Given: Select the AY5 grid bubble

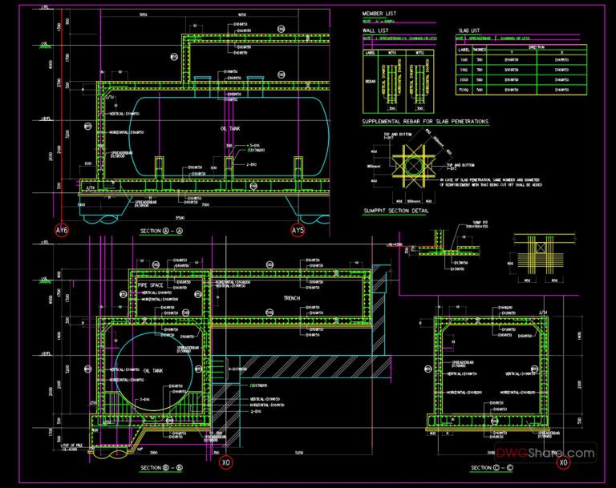Looking at the screenshot, I should pyautogui.click(x=298, y=231).
